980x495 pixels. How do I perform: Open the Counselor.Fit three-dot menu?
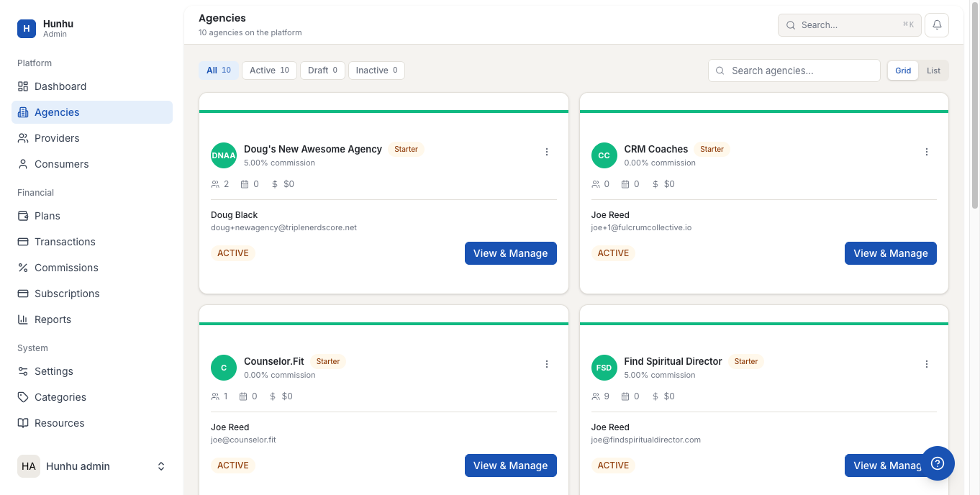[547, 364]
